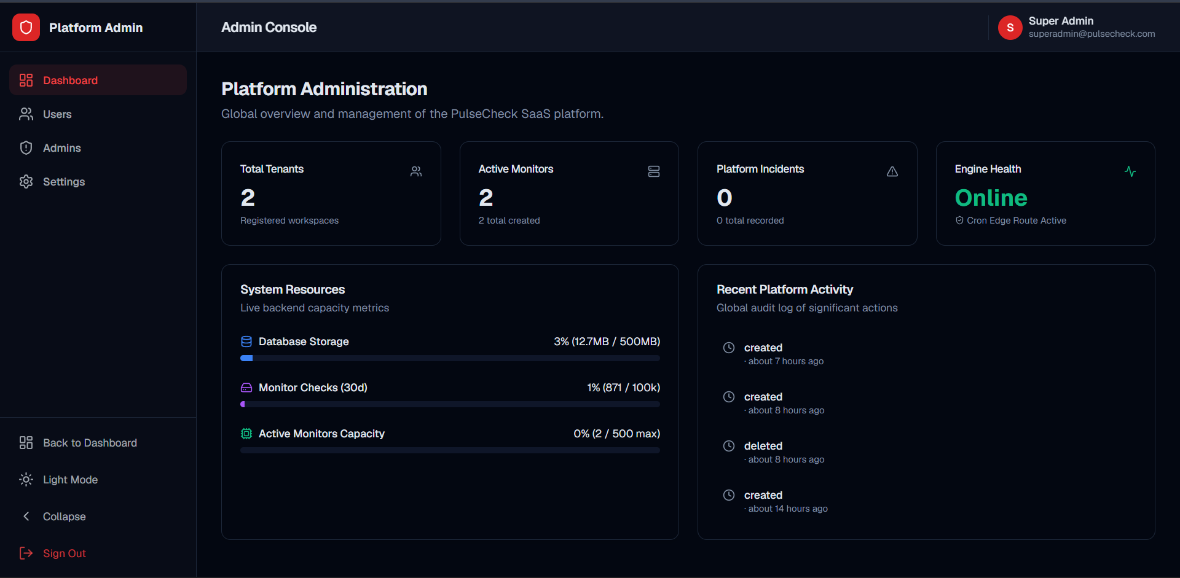Click the left chevron Collapse icon
This screenshot has width=1180, height=578.
[26, 516]
